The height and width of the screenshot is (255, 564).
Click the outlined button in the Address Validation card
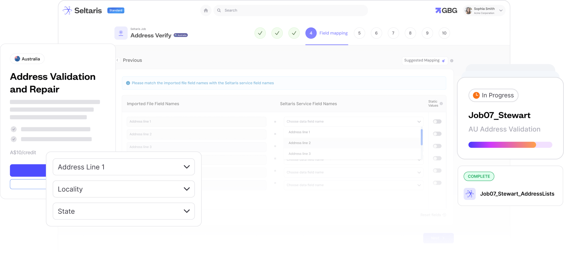(28, 184)
